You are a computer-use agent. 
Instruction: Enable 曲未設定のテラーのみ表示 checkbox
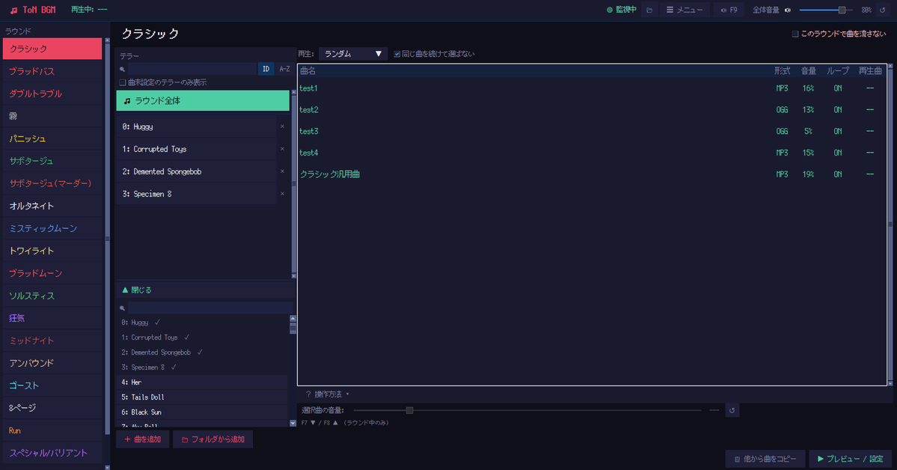click(123, 82)
